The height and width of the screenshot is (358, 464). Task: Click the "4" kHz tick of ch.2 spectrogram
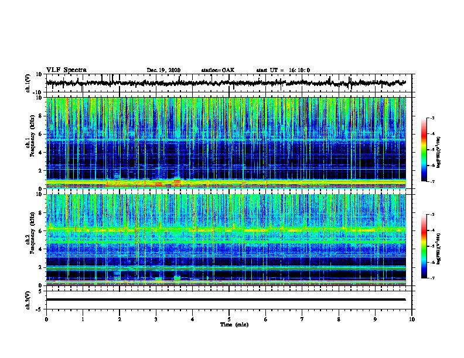point(41,249)
